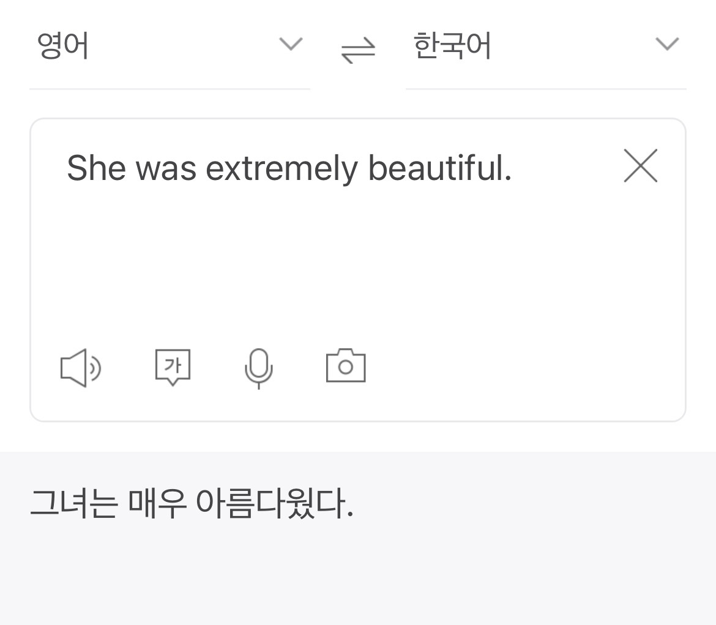Place cursor on the word 'beautiful'
Image resolution: width=716 pixels, height=625 pixels.
tap(438, 168)
